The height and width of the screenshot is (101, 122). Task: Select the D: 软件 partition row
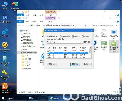click(x=68, y=55)
